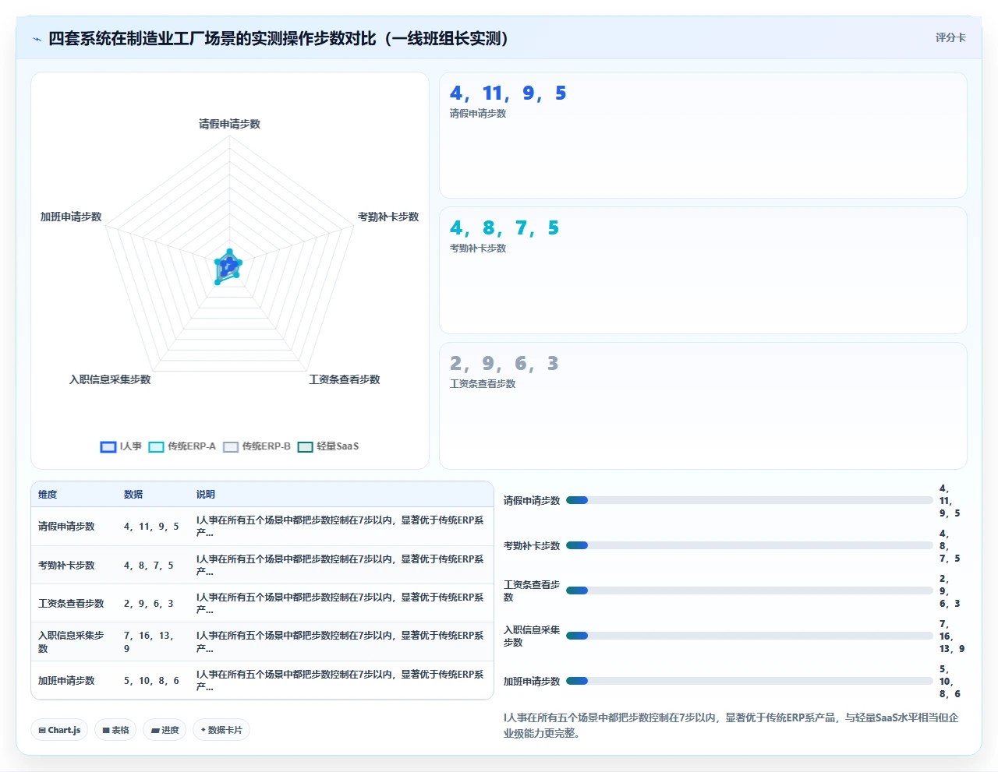Image resolution: width=998 pixels, height=772 pixels.
Task: Click the 工资条查看步数 table row label
Action: 71,604
